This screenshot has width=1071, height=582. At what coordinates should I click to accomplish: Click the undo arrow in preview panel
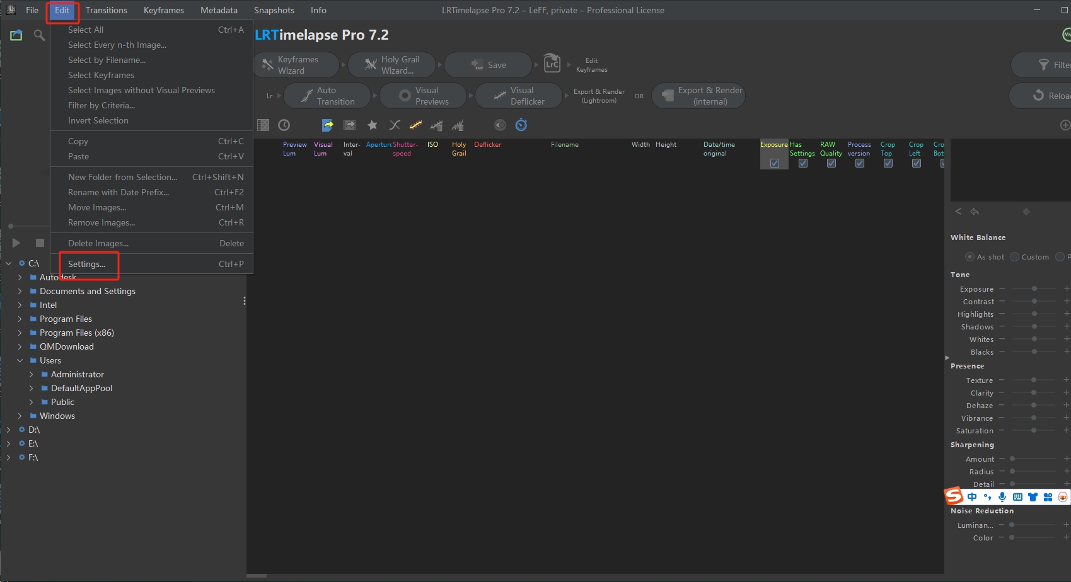975,212
